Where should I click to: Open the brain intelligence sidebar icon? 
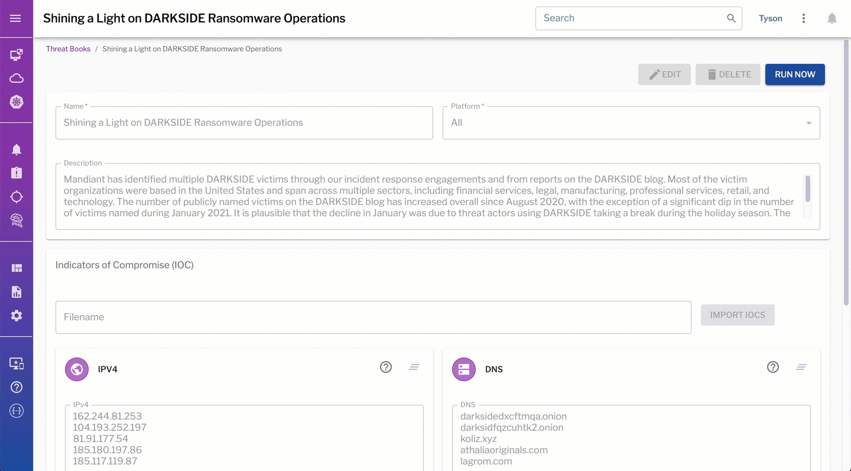17,220
